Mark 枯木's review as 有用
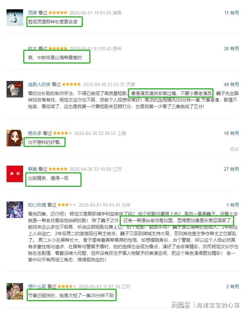This screenshot has height=312, width=246. pos(234,49)
